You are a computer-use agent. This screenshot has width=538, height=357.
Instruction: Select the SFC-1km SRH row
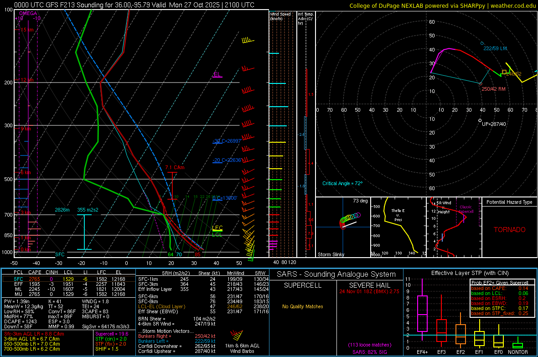click(x=203, y=279)
